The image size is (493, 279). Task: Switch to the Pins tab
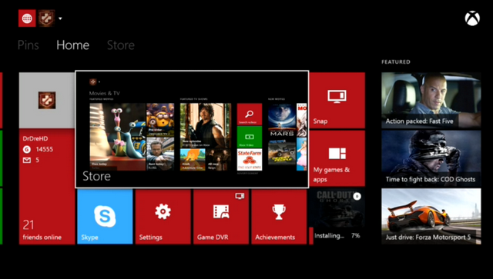click(x=29, y=45)
